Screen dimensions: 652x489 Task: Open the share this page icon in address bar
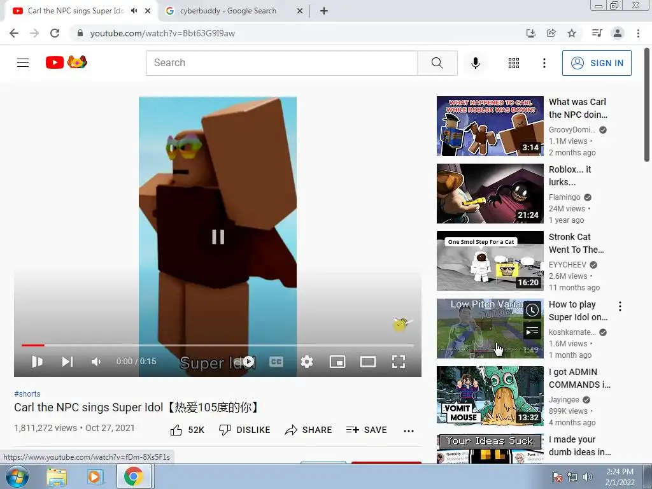(551, 33)
